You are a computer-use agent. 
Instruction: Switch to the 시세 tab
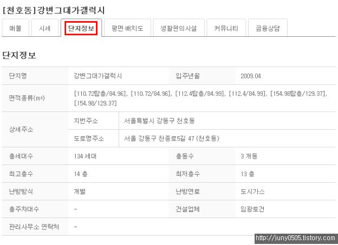45,28
